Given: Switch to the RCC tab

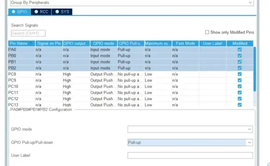Looking at the screenshot, I should (41, 12).
